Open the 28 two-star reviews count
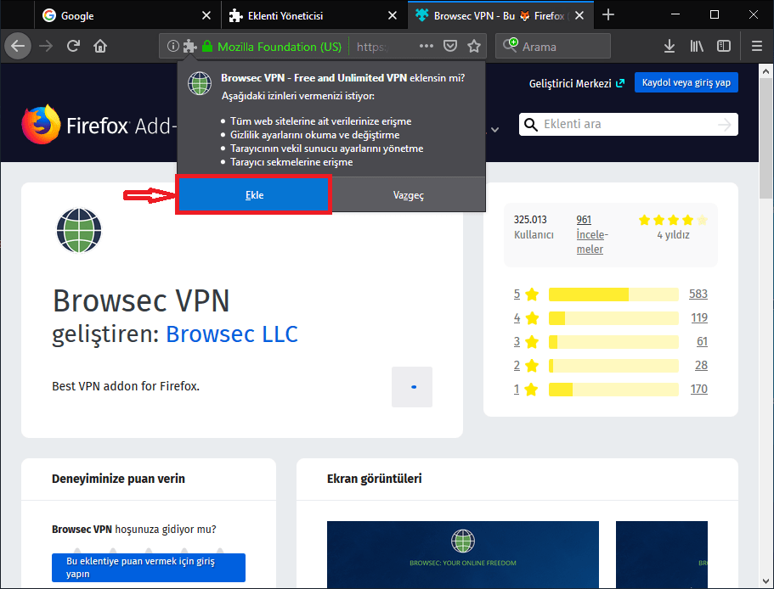The width and height of the screenshot is (774, 589). pyautogui.click(x=701, y=365)
